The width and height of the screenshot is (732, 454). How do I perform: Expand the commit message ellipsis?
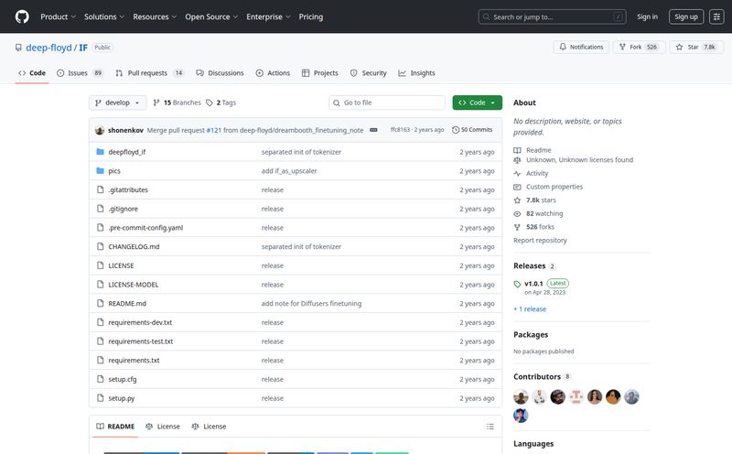point(373,130)
